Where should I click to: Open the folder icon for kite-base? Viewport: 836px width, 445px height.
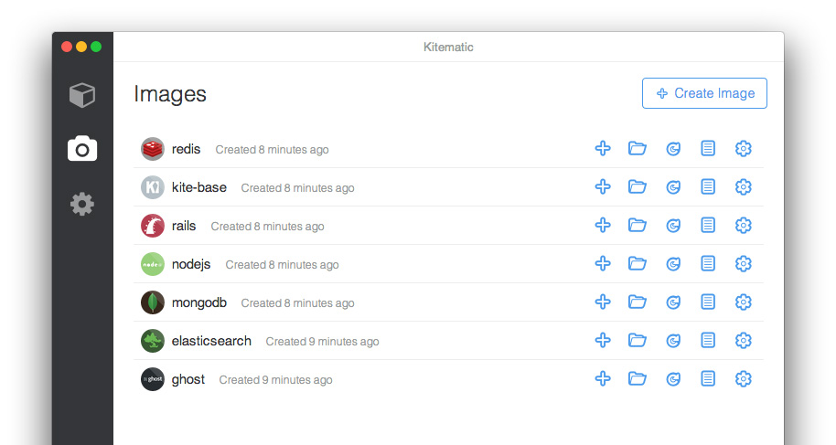point(638,187)
